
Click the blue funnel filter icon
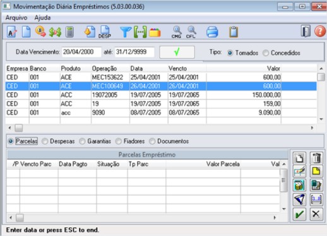[x=126, y=32]
